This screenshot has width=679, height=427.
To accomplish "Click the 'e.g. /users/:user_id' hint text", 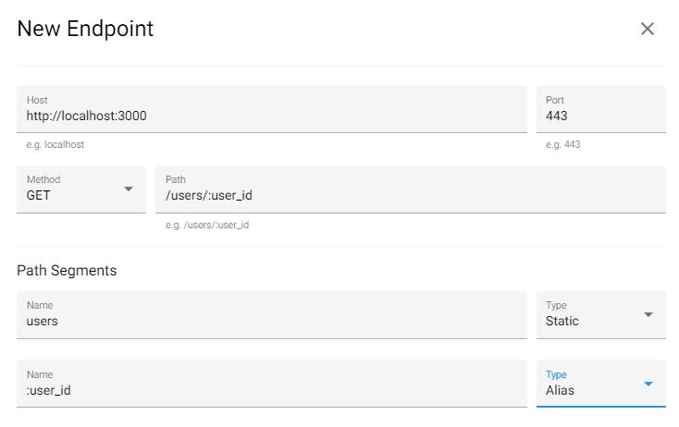I will click(x=207, y=226).
